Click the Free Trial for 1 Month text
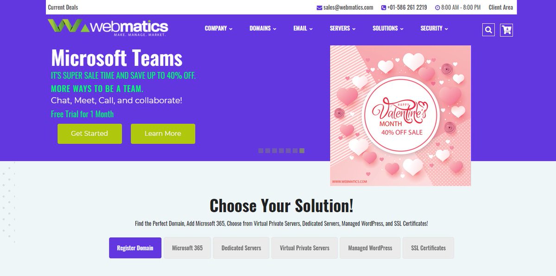 point(82,114)
